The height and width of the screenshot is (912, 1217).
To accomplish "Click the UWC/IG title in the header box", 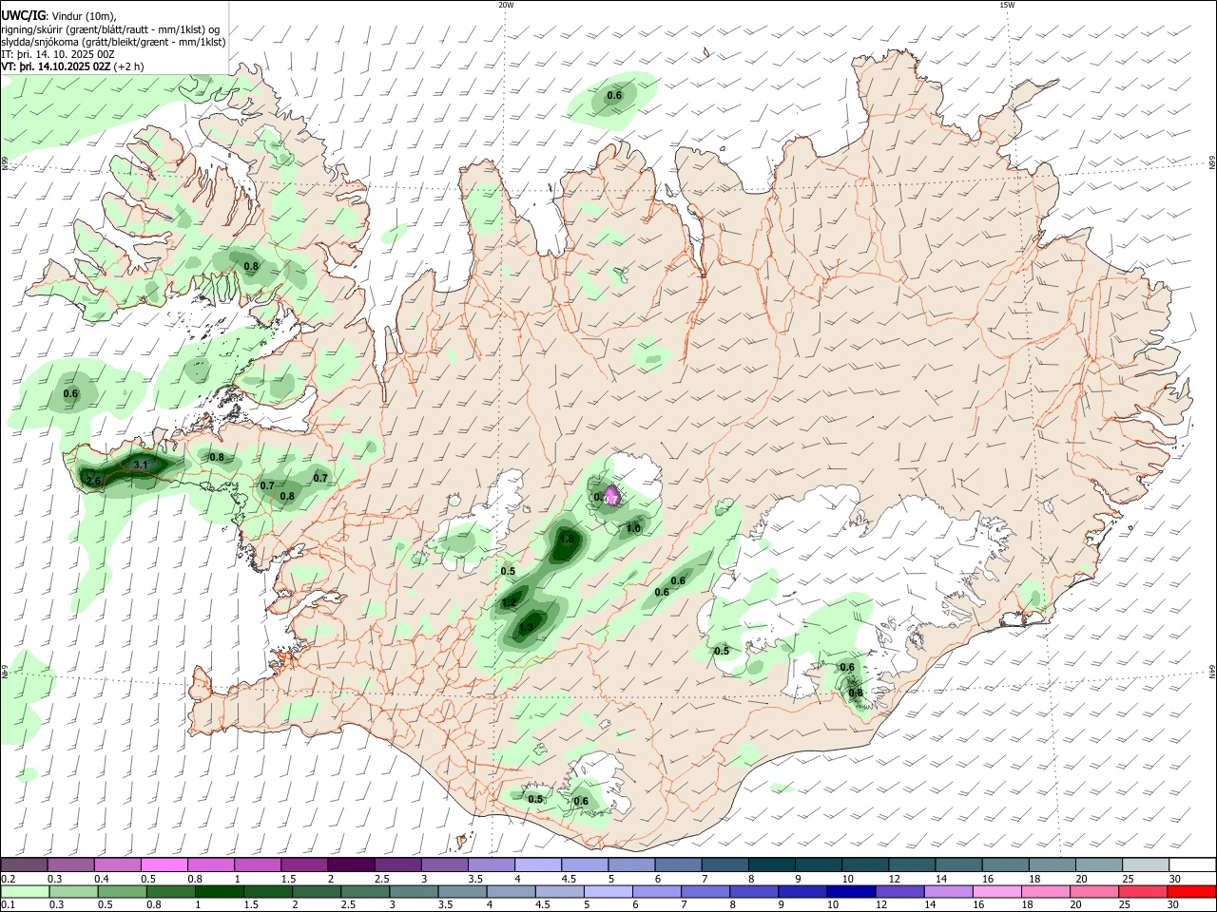I will (24, 14).
